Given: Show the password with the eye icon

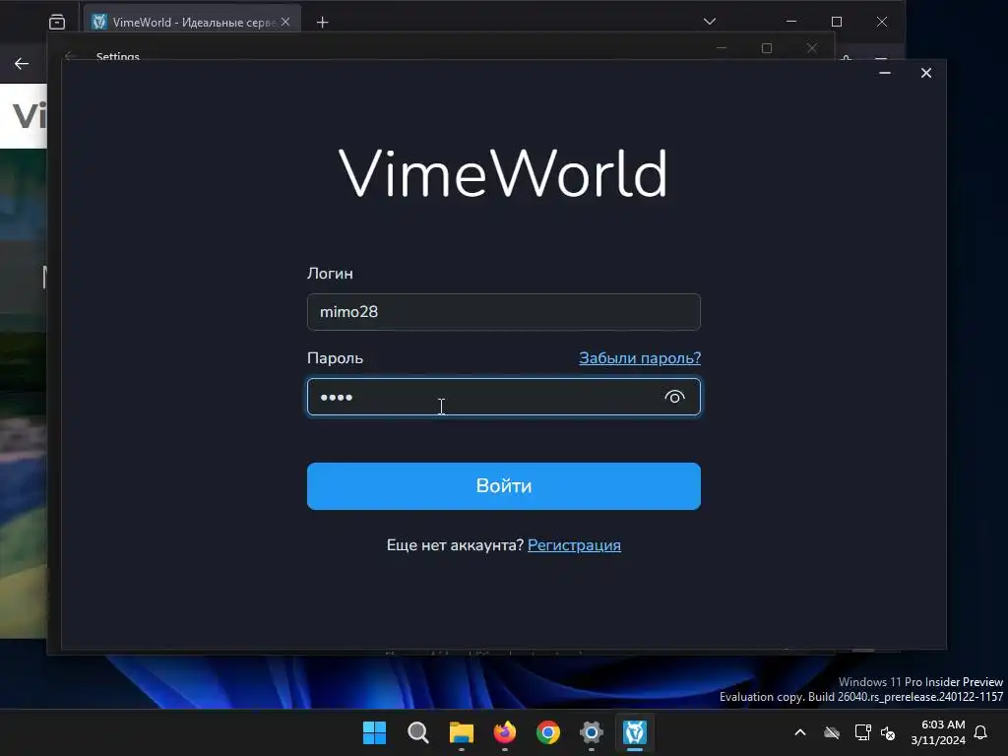Looking at the screenshot, I should click(x=673, y=398).
